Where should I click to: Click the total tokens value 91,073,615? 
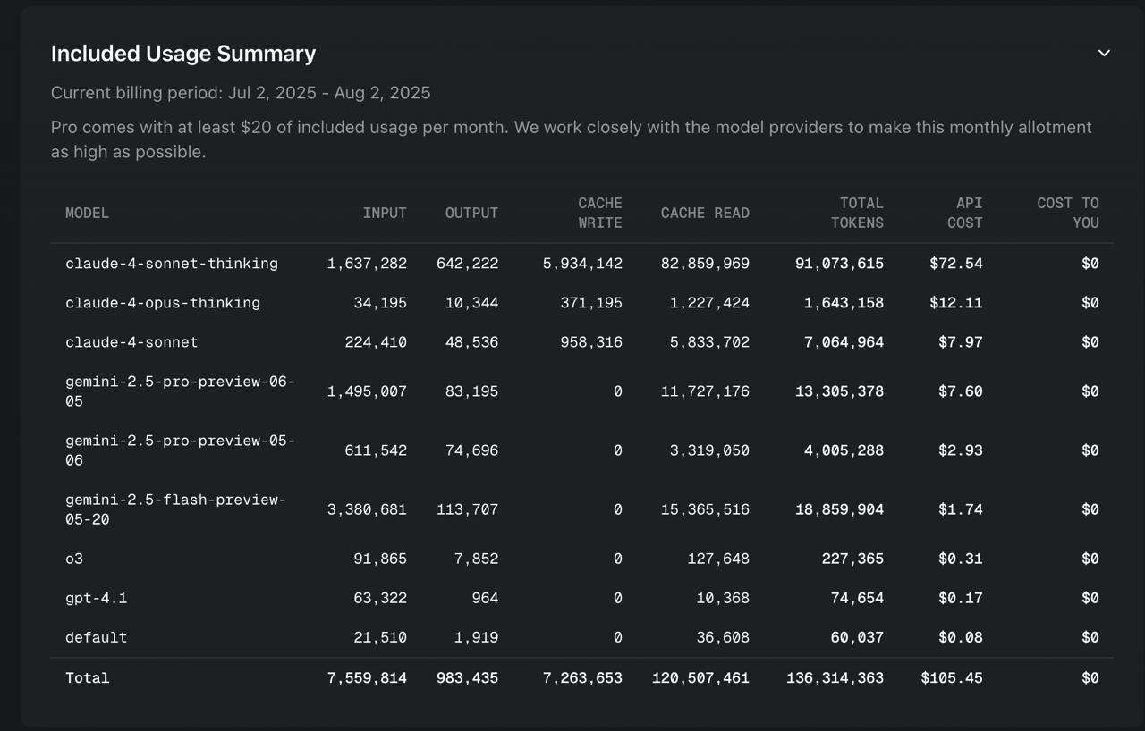(x=839, y=264)
